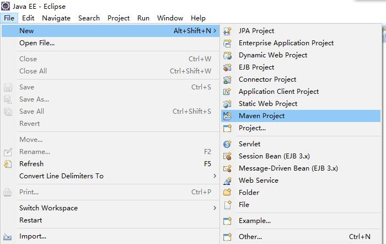Click the Save All icon
This screenshot has height=244, width=386.
tap(8, 112)
